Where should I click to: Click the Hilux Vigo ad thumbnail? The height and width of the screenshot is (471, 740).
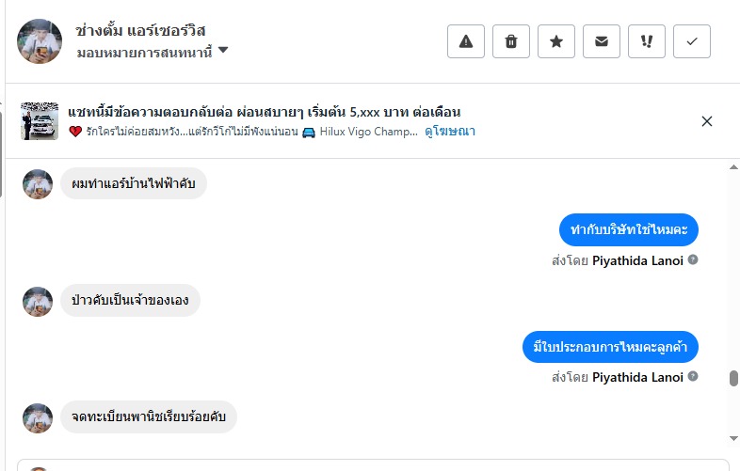click(39, 121)
